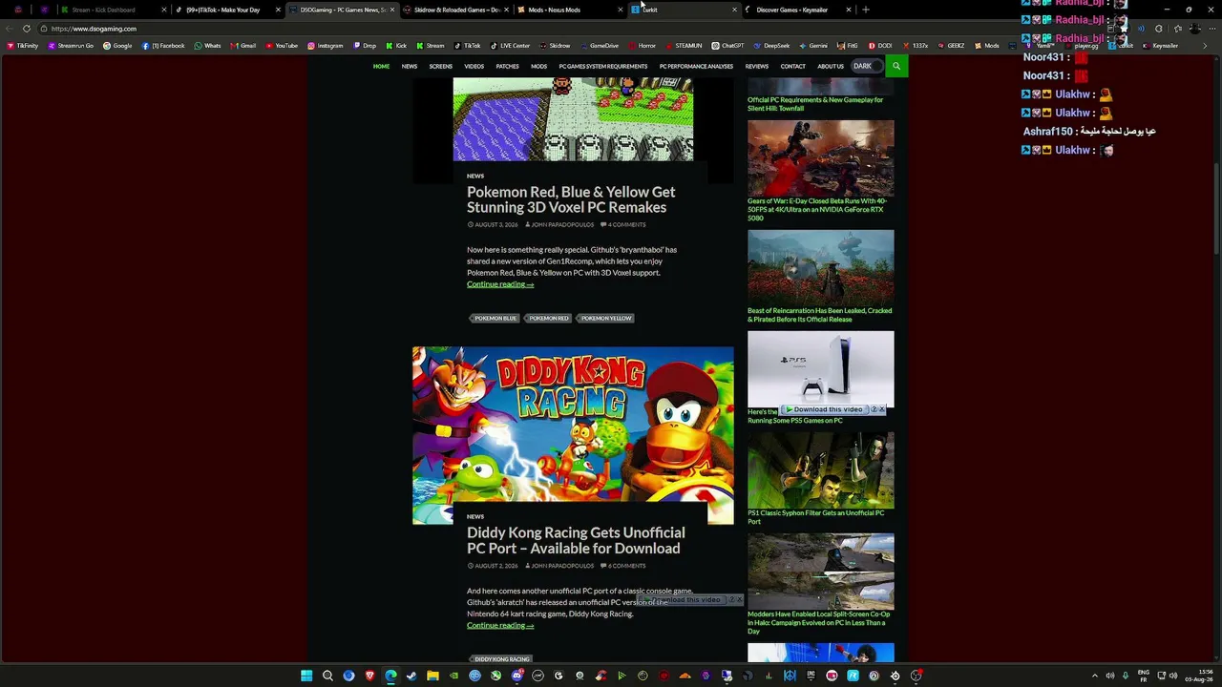This screenshot has width=1222, height=687.
Task: Open the Google bookmark
Action: click(117, 46)
